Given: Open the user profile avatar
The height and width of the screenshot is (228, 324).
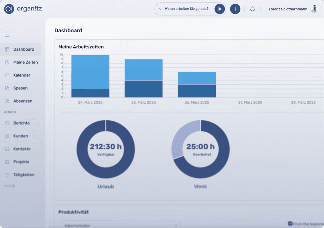Looking at the screenshot, I should click(314, 9).
